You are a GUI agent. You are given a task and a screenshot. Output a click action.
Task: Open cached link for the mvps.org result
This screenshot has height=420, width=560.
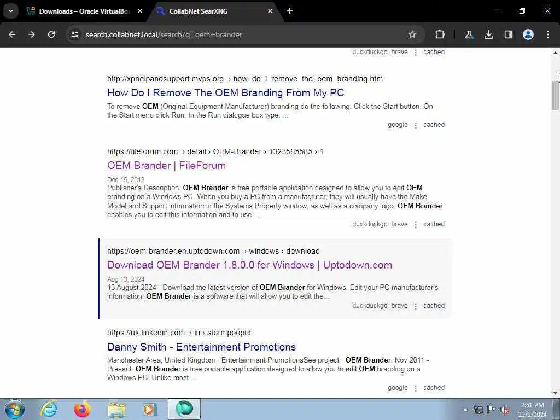[x=434, y=125]
